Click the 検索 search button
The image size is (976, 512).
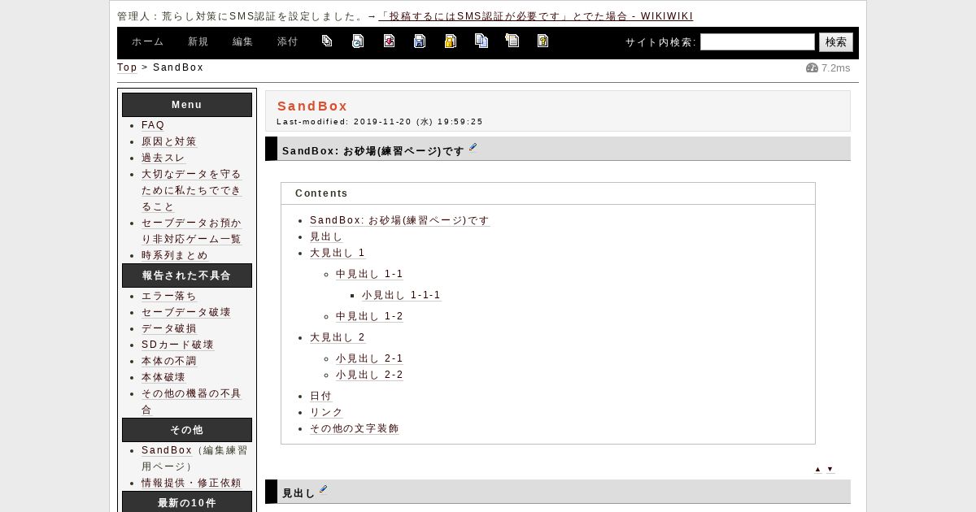[x=836, y=42]
